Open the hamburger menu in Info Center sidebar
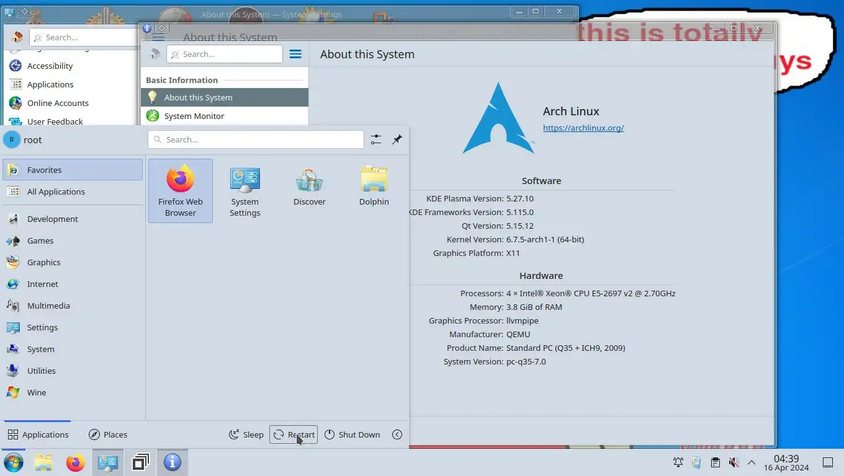 tap(295, 54)
